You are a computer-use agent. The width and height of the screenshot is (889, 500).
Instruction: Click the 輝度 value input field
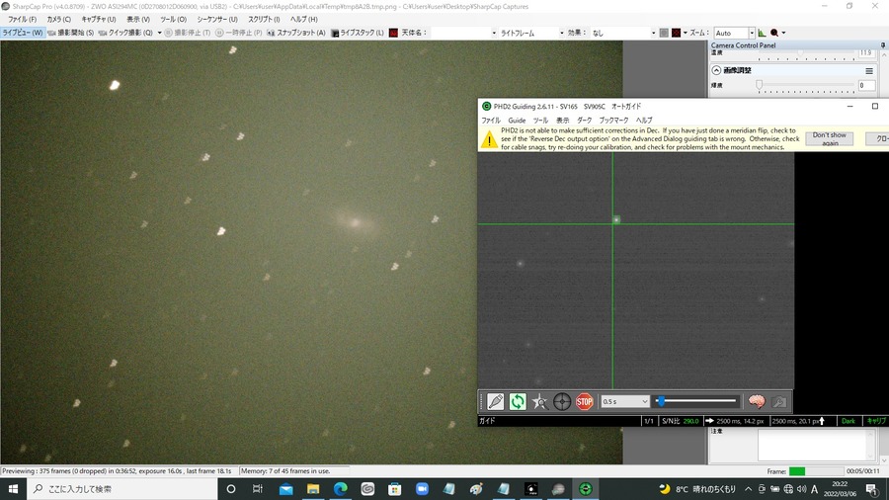[x=866, y=85]
